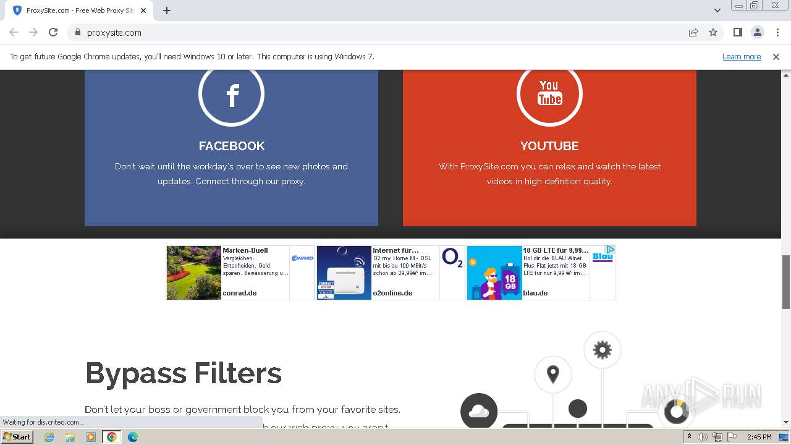This screenshot has height=445, width=791.
Task: View site info via the lock icon
Action: coord(78,33)
